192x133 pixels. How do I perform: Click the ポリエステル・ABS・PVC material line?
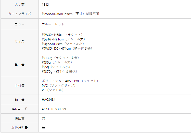click(x=70, y=81)
